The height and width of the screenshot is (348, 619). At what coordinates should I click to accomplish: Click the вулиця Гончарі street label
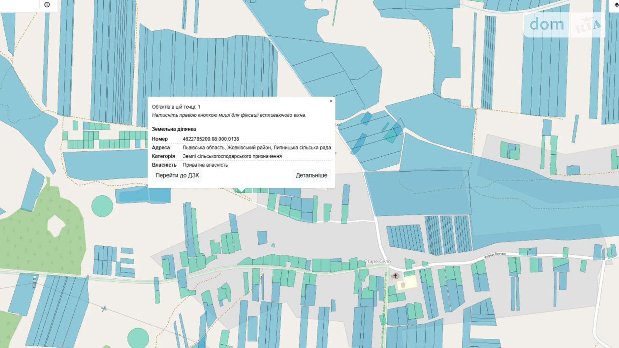(495, 255)
